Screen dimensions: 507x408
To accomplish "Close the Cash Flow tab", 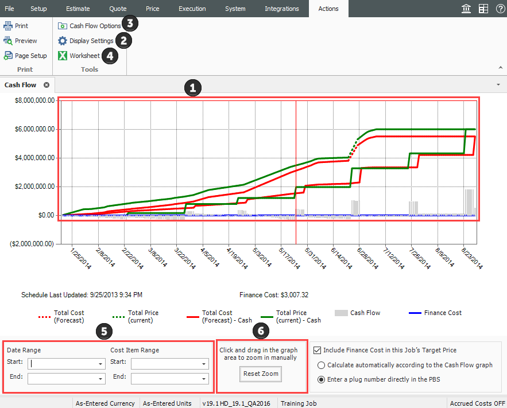I will tap(47, 85).
